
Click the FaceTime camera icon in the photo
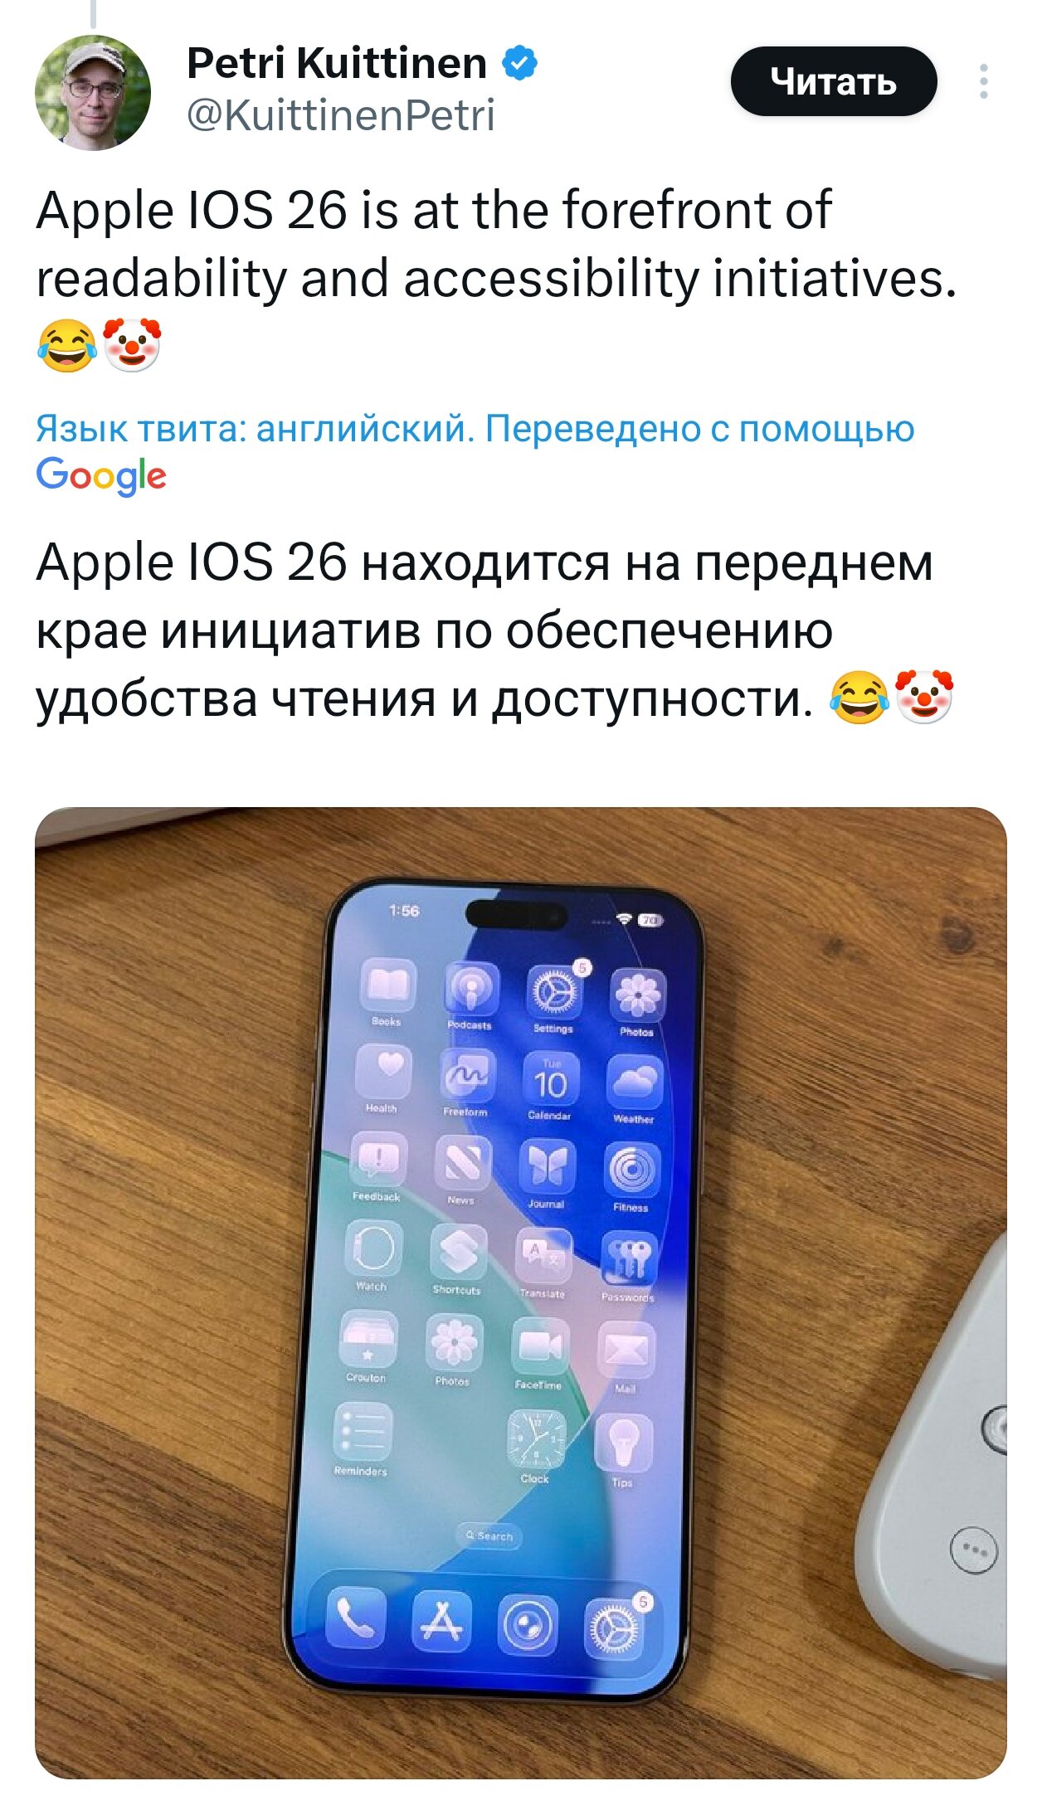point(540,1345)
